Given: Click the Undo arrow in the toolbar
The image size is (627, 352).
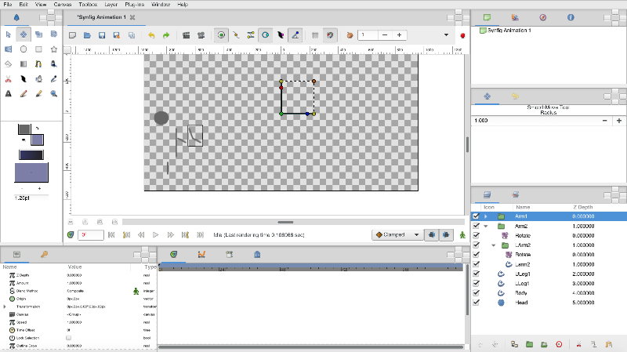Looking at the screenshot, I should pos(150,35).
